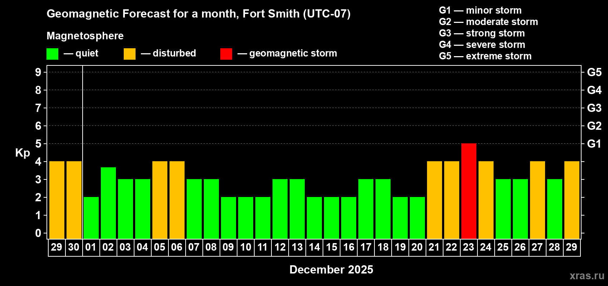
Task: Click the orange bar for day 21
Action: click(434, 200)
